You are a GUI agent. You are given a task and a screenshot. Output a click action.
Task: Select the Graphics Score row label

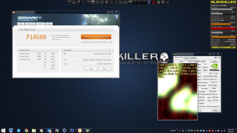(25, 53)
